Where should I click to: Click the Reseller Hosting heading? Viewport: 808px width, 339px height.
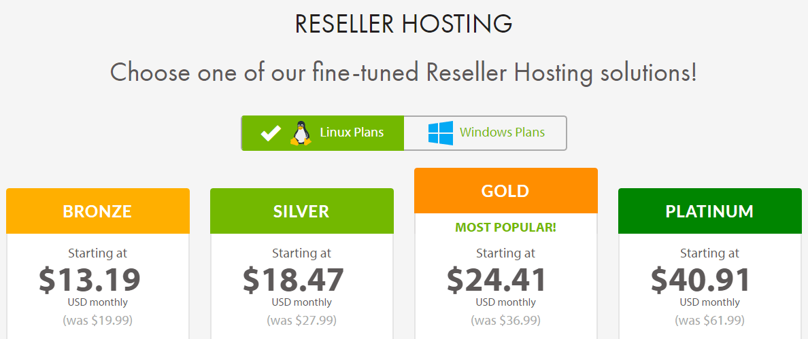tap(404, 24)
